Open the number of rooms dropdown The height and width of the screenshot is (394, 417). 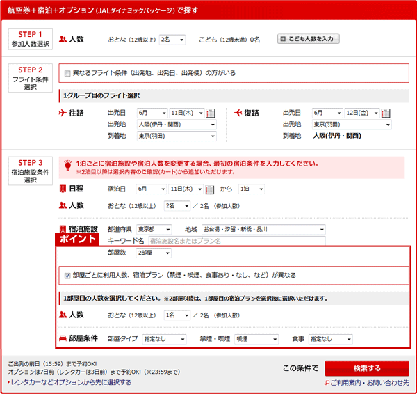(x=154, y=253)
